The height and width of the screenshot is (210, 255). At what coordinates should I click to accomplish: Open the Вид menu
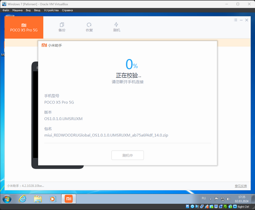pos(28,10)
